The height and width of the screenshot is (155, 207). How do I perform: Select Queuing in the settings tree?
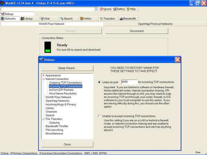54,123
